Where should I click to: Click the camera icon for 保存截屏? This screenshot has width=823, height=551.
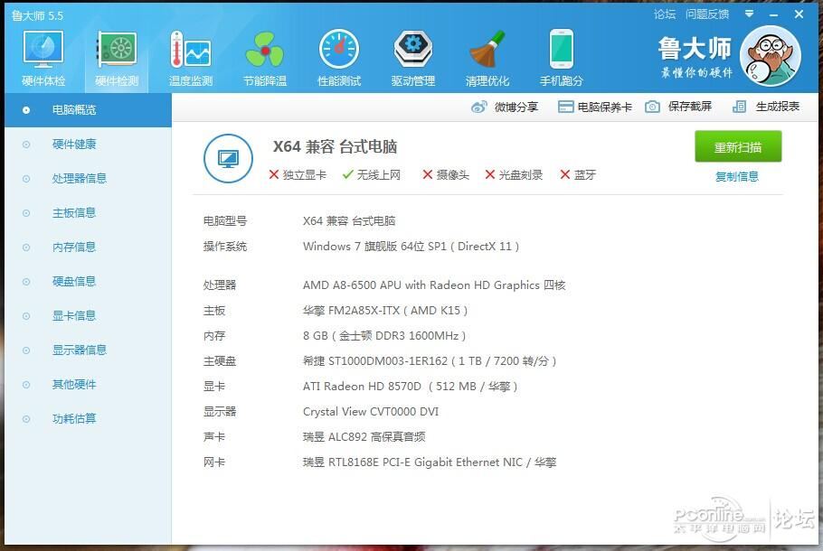pyautogui.click(x=652, y=107)
